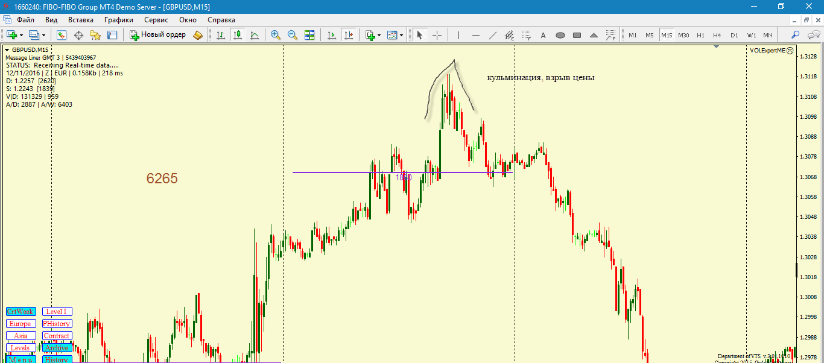Viewport: 824px width, 363px height.
Task: Switch chart to bar chart
Action: tap(221, 35)
